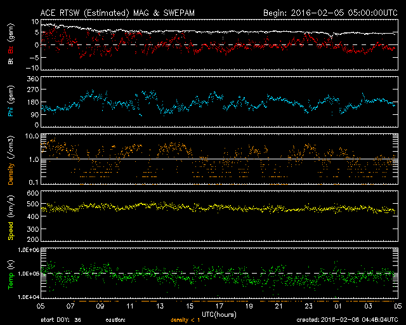This screenshot has height=325, width=406.
Task: Click the green Temp (K) axis label
Action: [10, 273]
